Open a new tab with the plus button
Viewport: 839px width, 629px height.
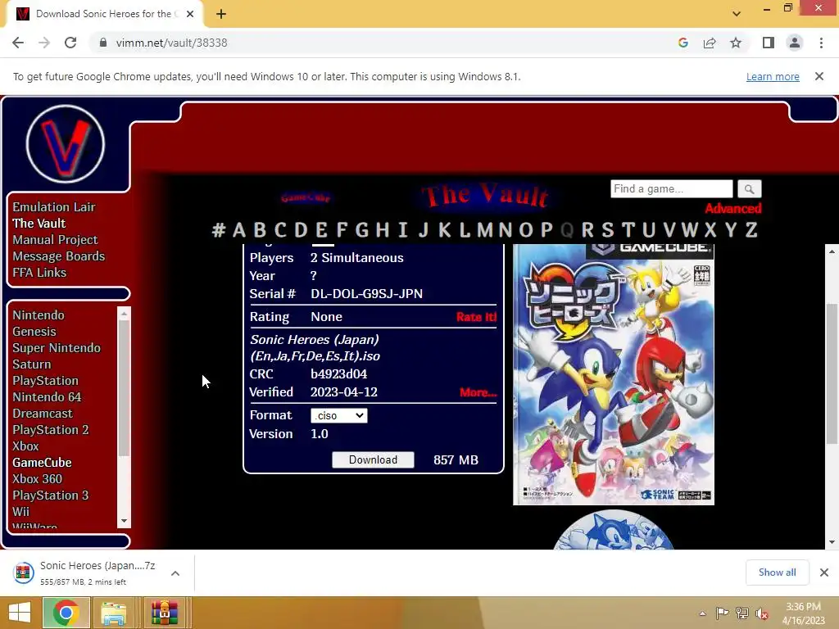[221, 14]
